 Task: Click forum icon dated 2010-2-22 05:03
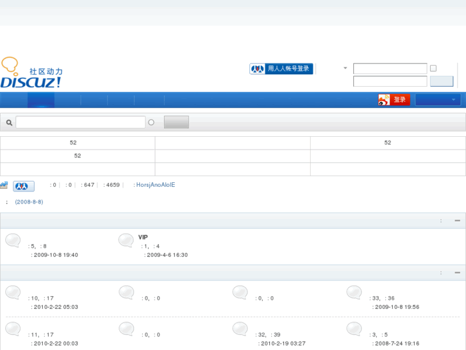[x=13, y=292]
